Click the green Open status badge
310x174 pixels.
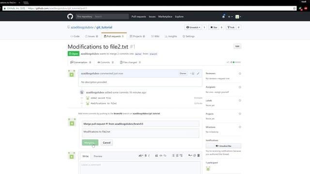click(x=74, y=54)
